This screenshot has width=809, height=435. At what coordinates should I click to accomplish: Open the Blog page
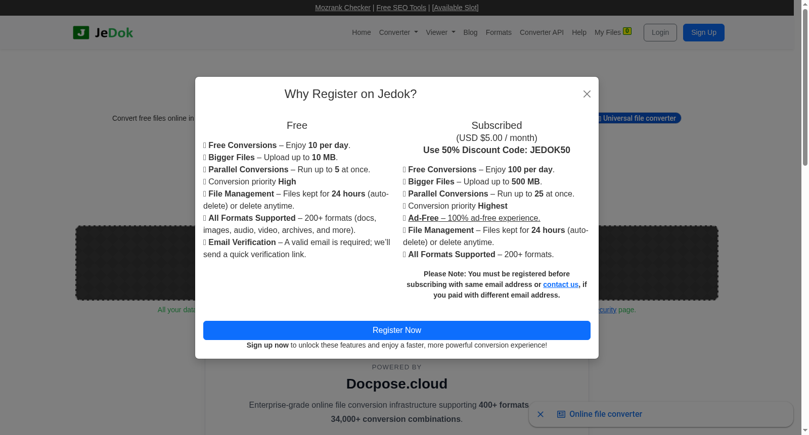tap(470, 32)
